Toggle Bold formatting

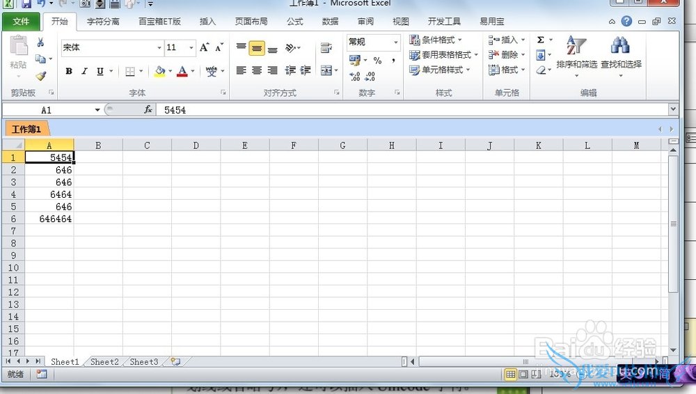coord(69,71)
